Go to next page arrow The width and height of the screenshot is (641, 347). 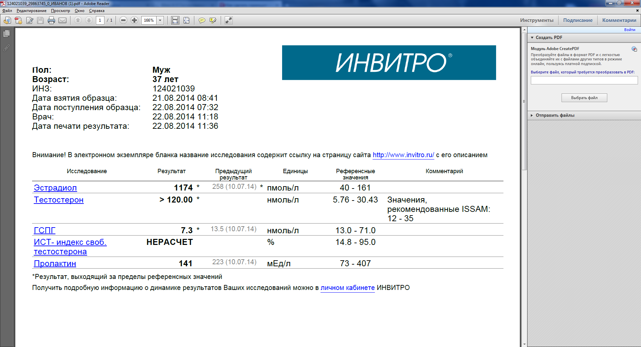(x=89, y=20)
